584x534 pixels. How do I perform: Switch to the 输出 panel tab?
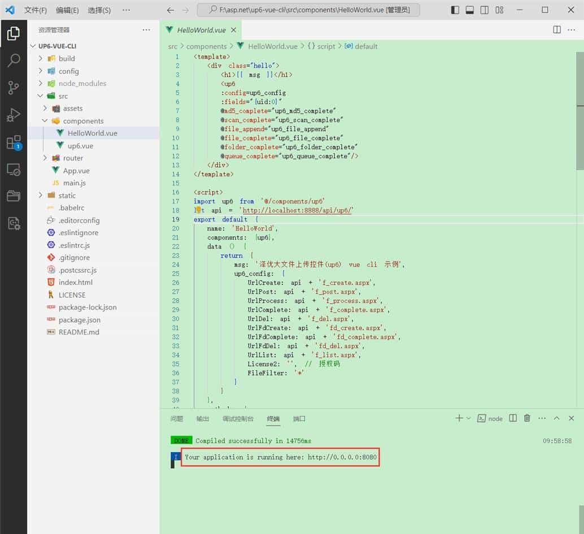tap(202, 419)
